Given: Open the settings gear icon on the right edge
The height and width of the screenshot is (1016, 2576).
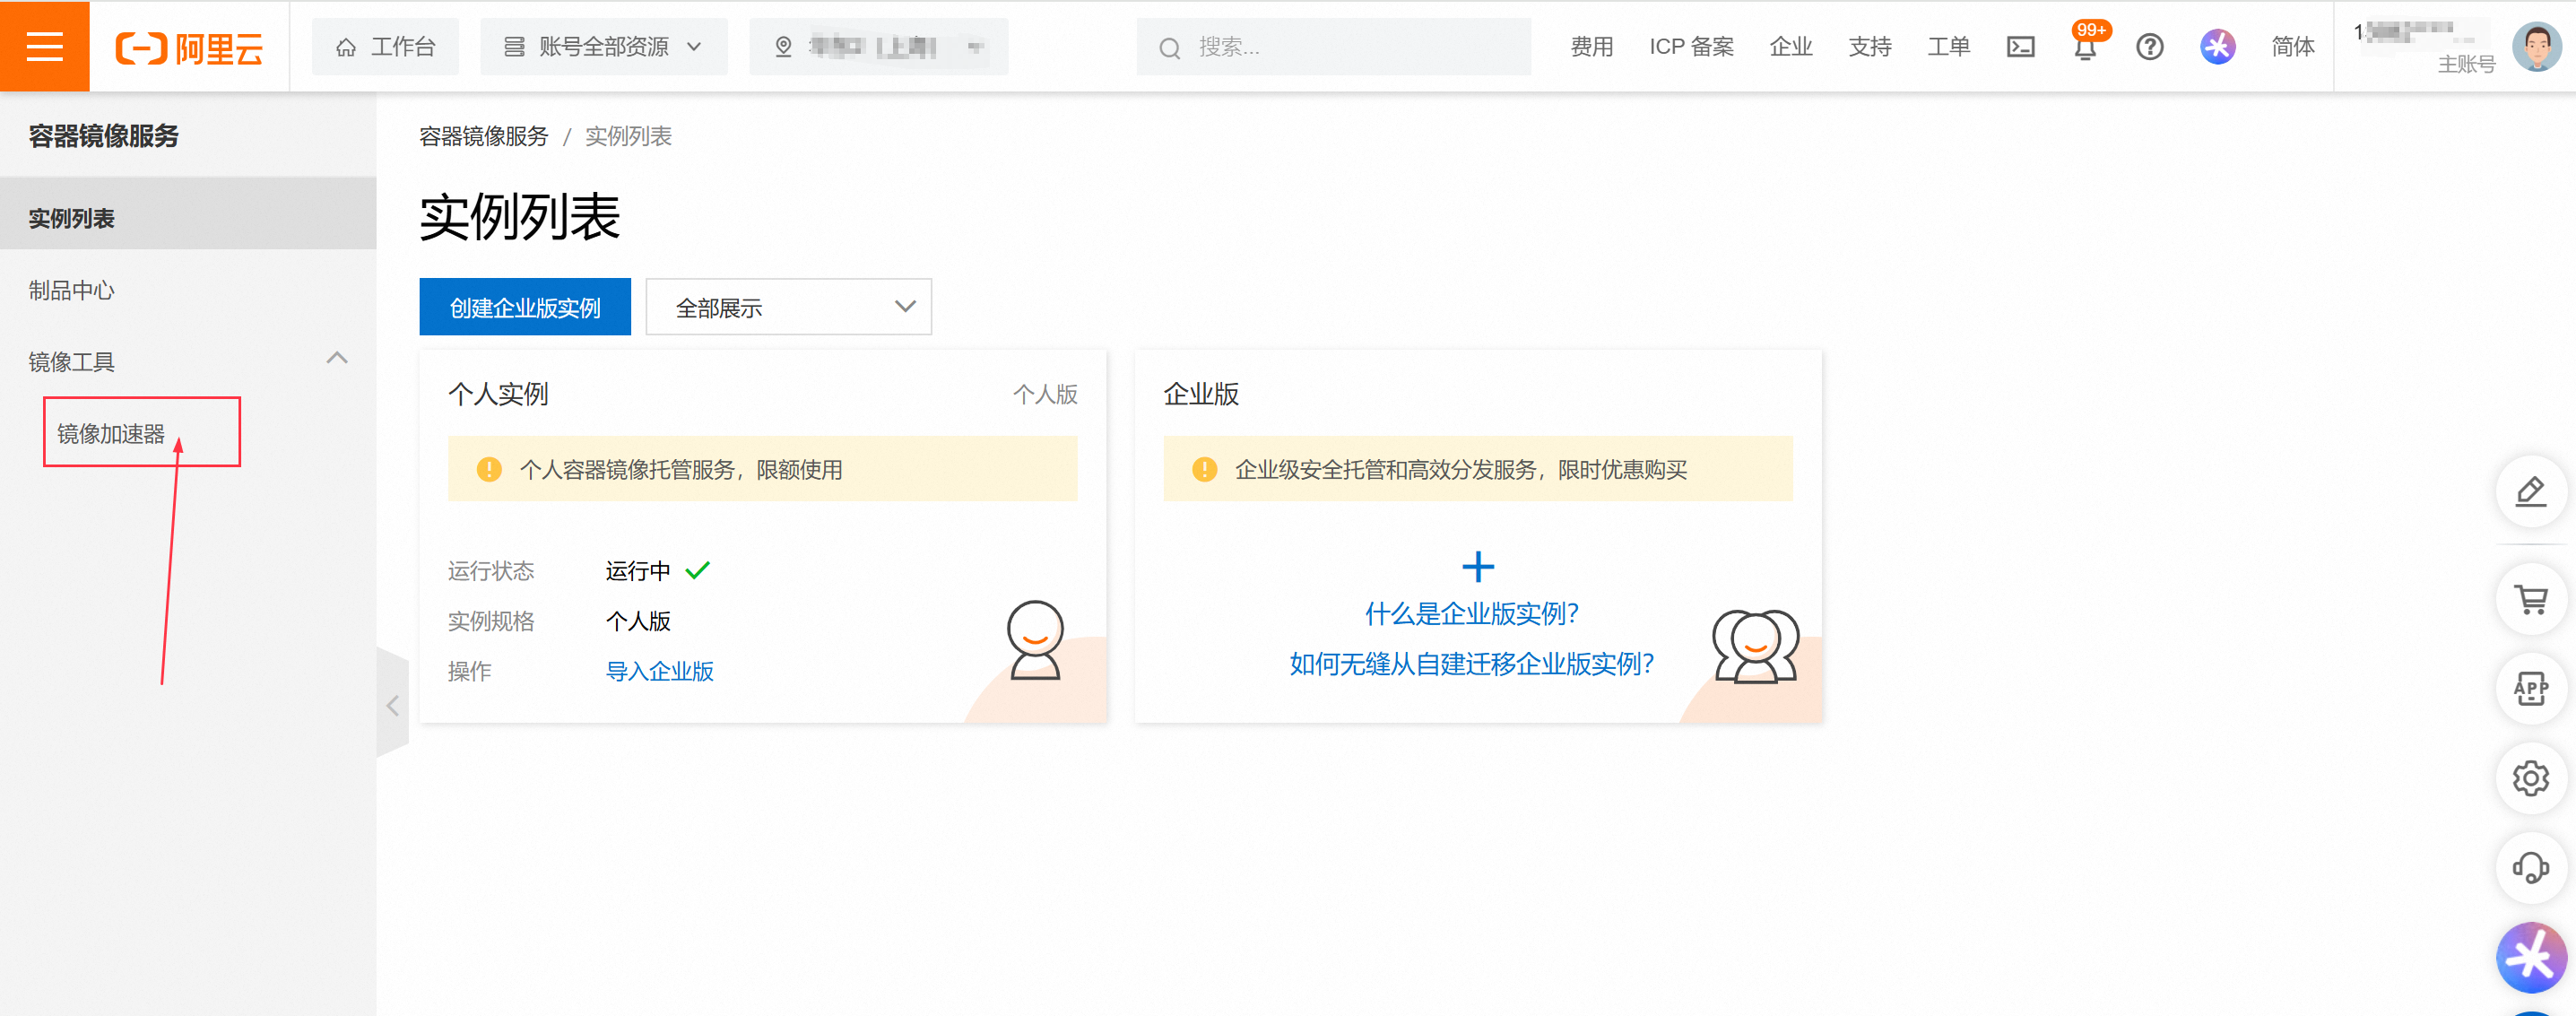Looking at the screenshot, I should click(2531, 778).
